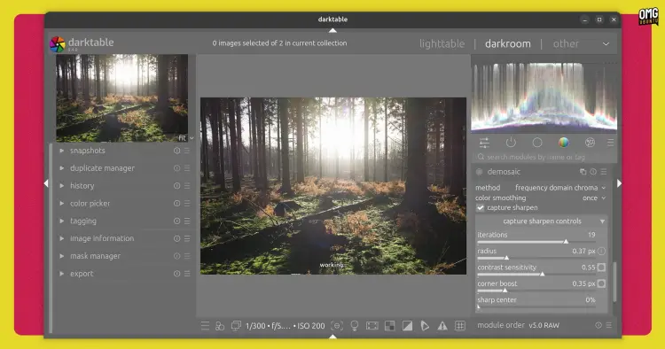Reset the history module icon
The width and height of the screenshot is (665, 349).
pos(176,186)
